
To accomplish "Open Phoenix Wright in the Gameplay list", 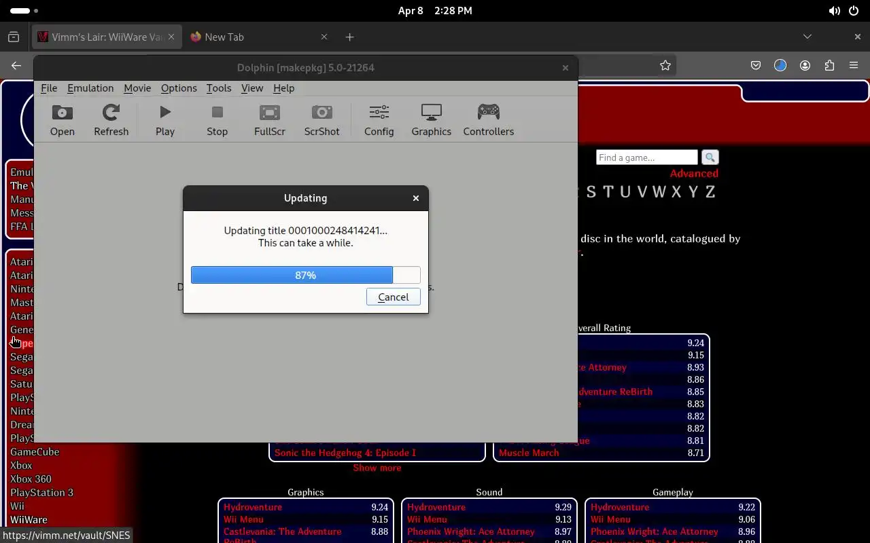I will coord(655,531).
